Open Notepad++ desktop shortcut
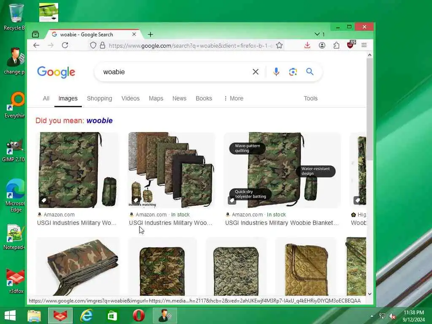Screen dimensions: 432x324 pos(14,238)
